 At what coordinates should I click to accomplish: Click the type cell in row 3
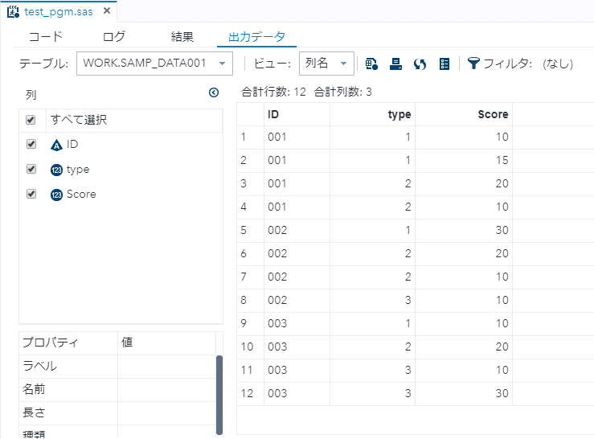click(372, 184)
